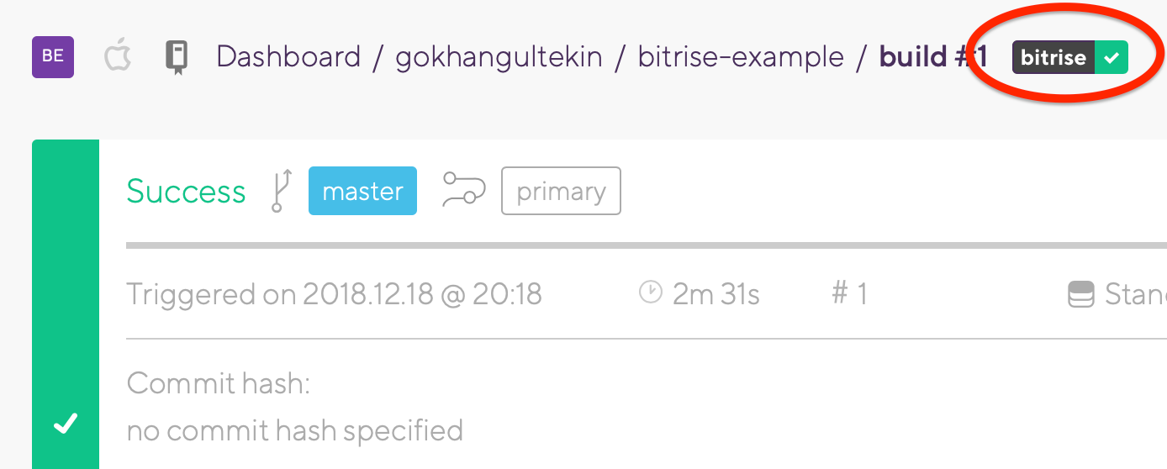Click the 'no commit hash specified' text

tap(294, 430)
